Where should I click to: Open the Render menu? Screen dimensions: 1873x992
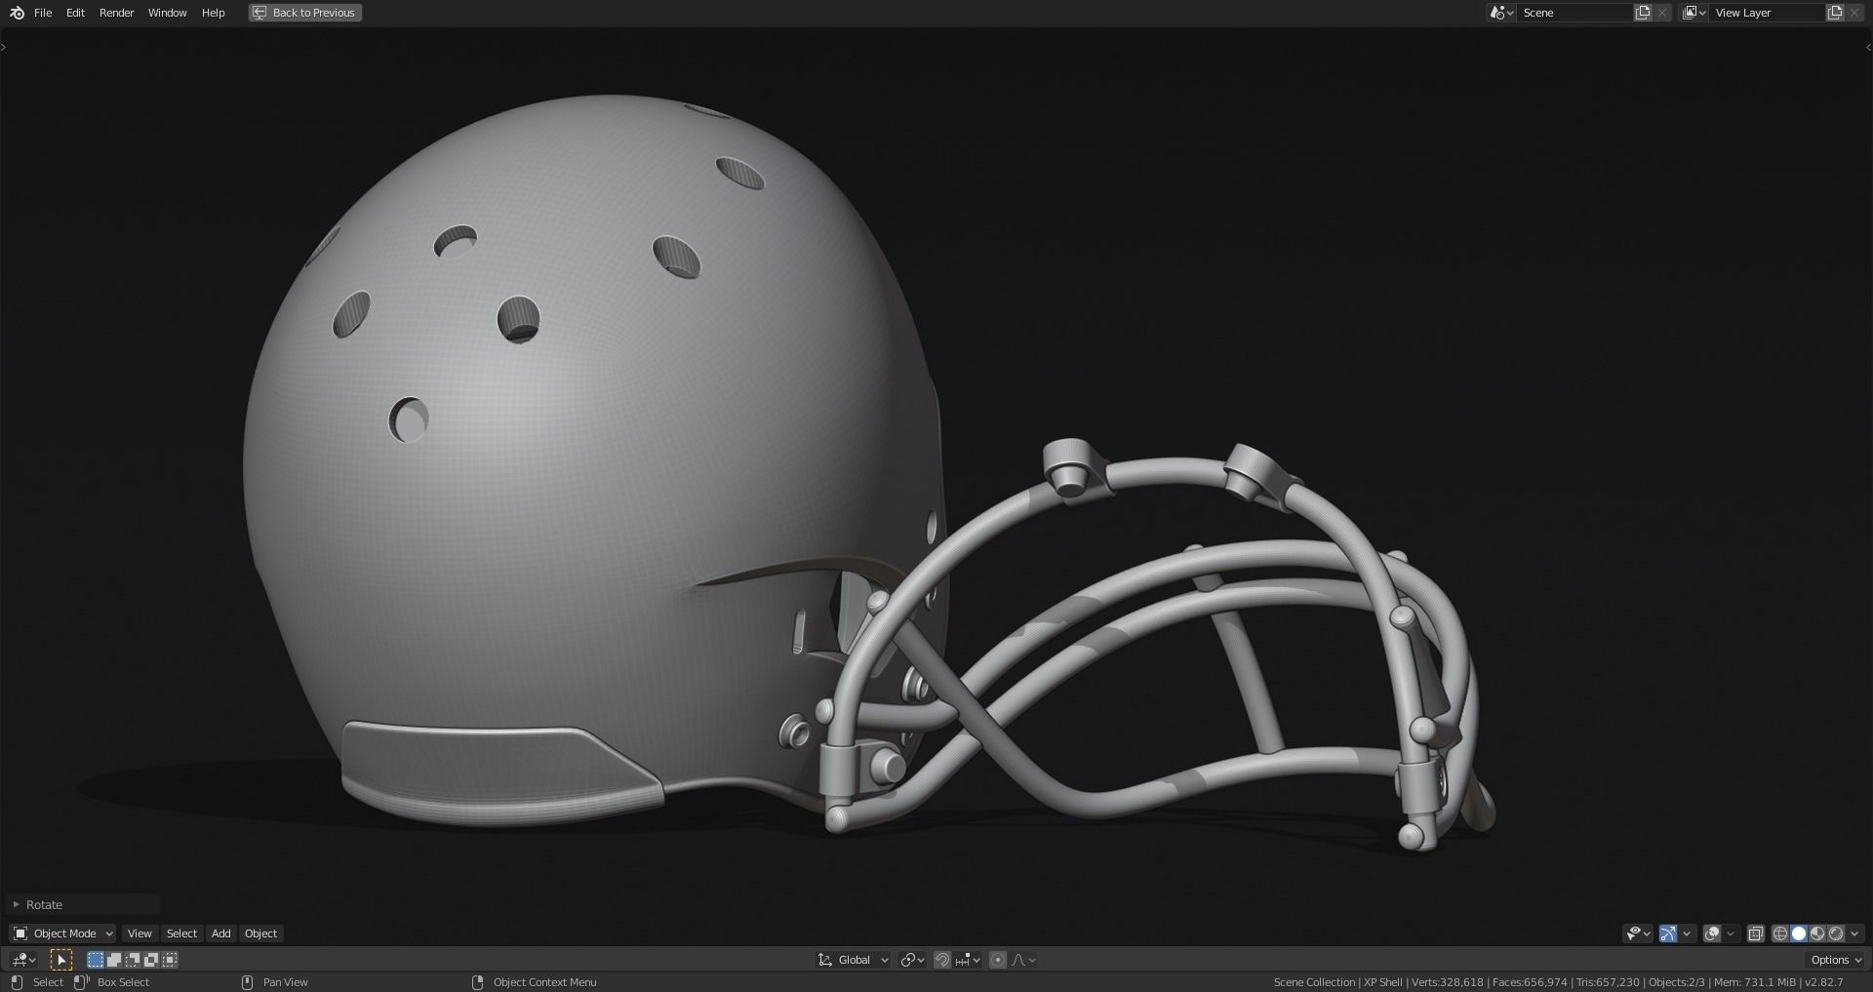(x=117, y=13)
